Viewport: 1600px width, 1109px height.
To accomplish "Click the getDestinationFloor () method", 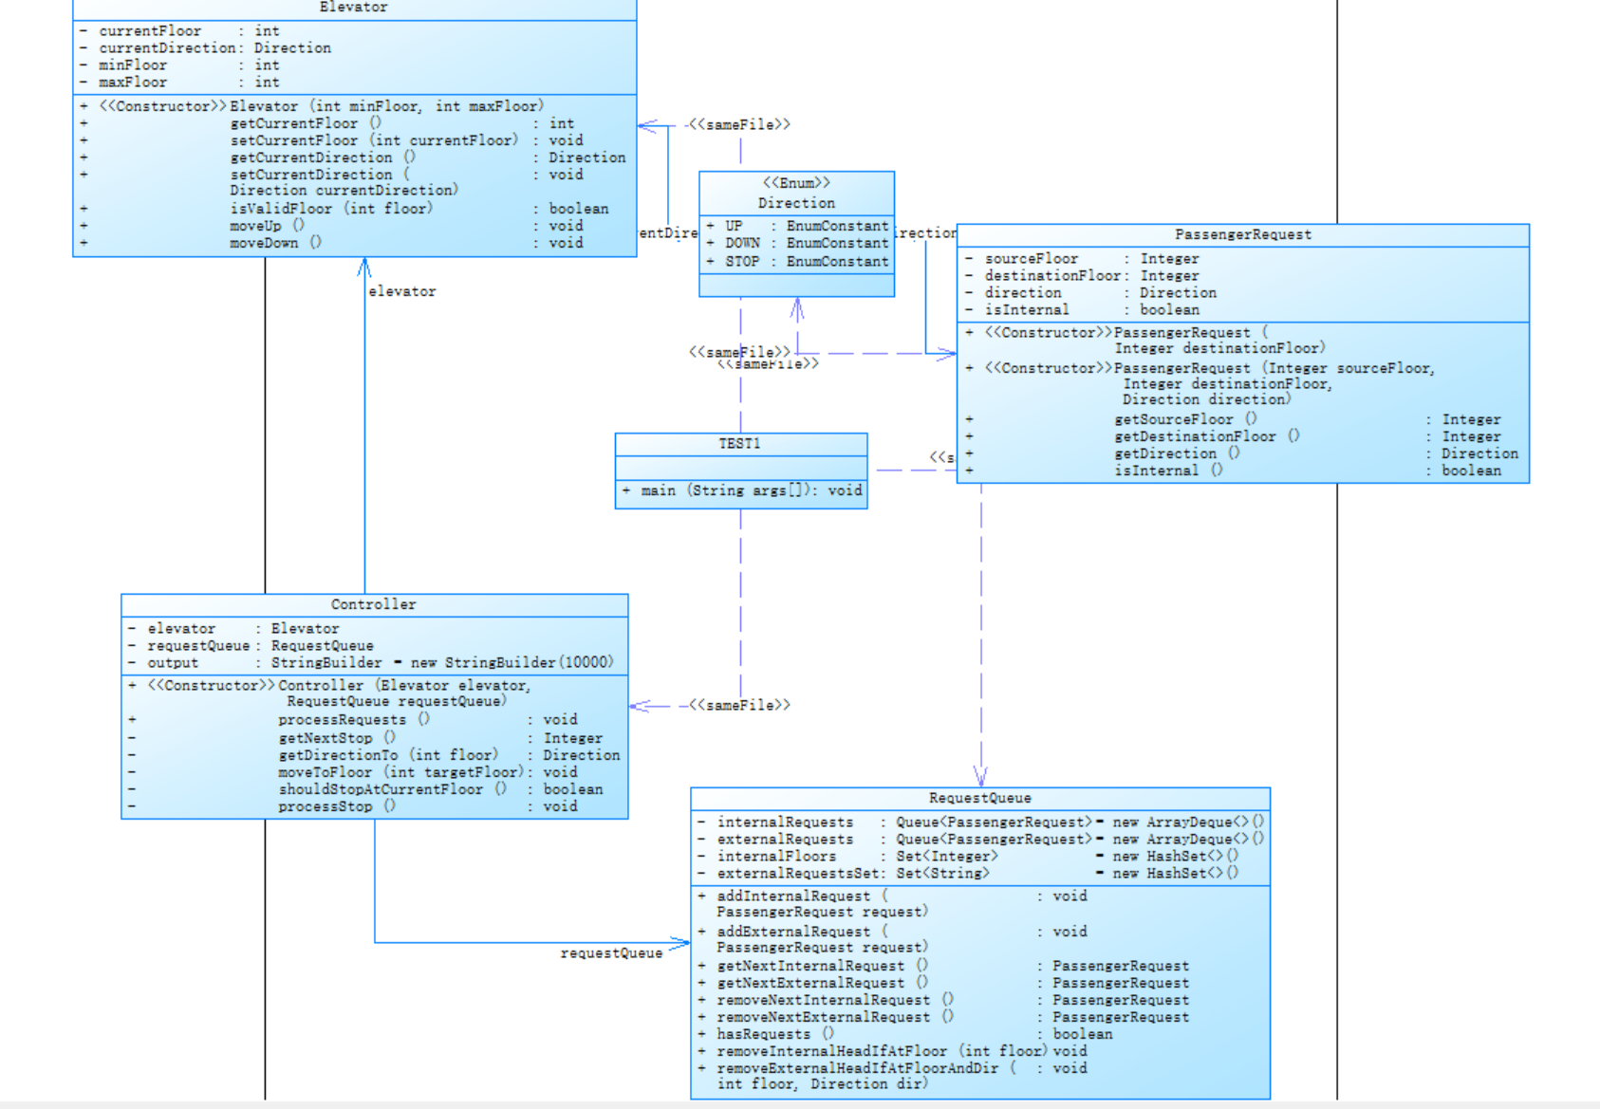I will point(1234,436).
